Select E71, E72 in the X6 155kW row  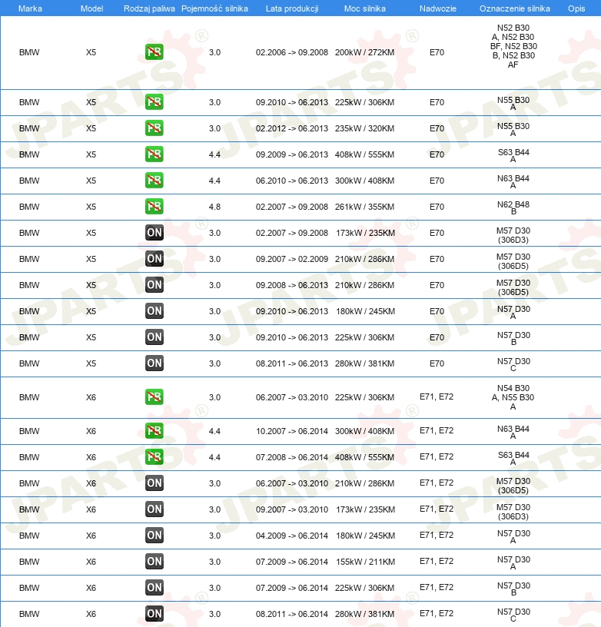coord(437,562)
